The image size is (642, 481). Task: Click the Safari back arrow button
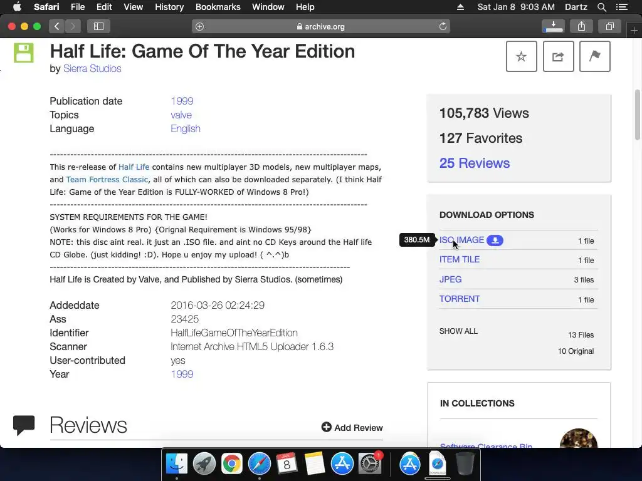coord(56,26)
